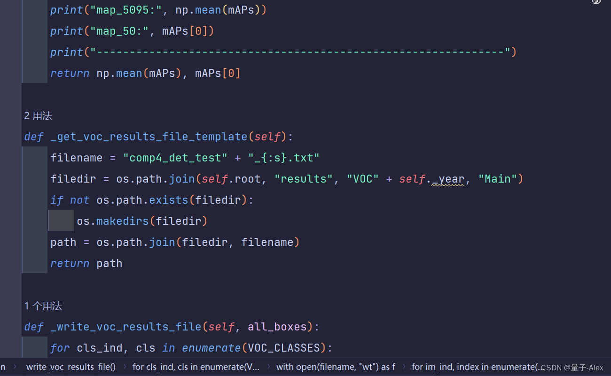Open the "1 个用法" usages hint
The width and height of the screenshot is (611, 376).
pos(43,306)
